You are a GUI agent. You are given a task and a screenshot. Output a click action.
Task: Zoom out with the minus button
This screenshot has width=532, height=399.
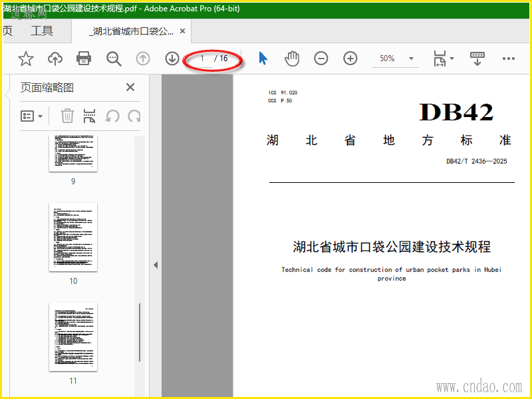pyautogui.click(x=321, y=59)
